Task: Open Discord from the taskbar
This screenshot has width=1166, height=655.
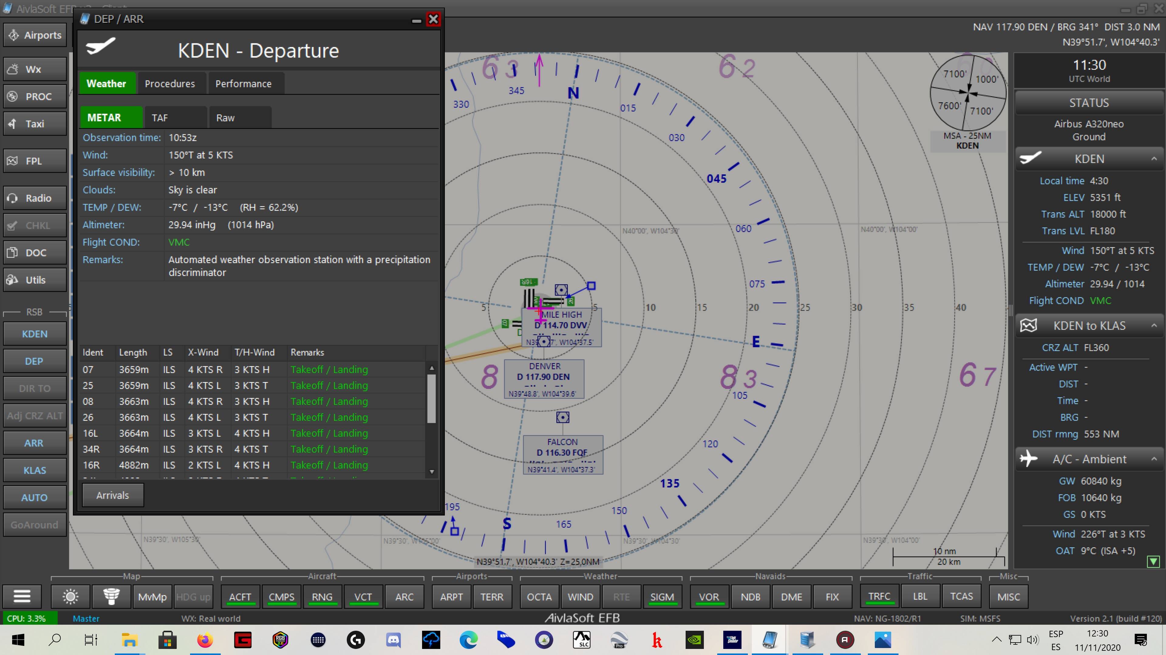Action: [x=393, y=640]
